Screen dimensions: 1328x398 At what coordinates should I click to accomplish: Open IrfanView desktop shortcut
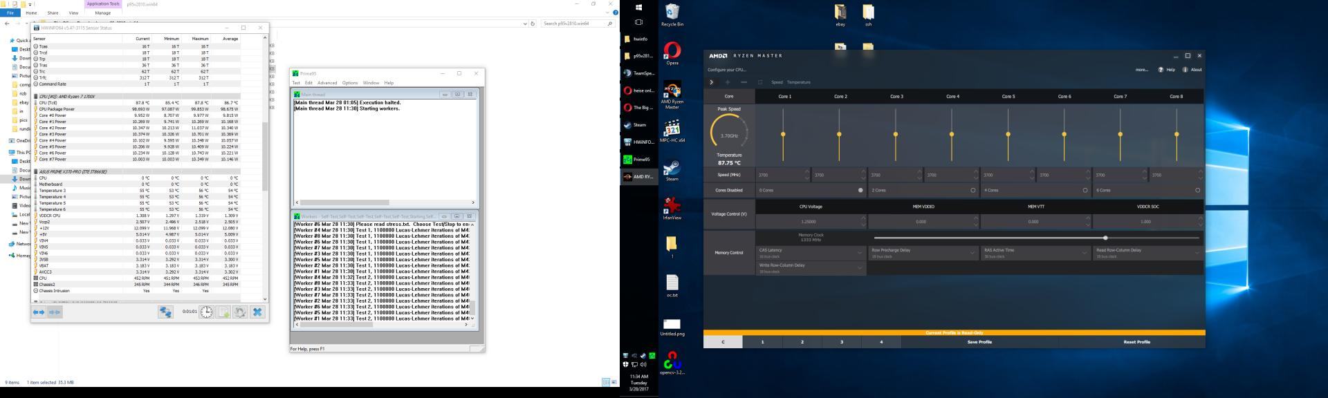pyautogui.click(x=672, y=209)
